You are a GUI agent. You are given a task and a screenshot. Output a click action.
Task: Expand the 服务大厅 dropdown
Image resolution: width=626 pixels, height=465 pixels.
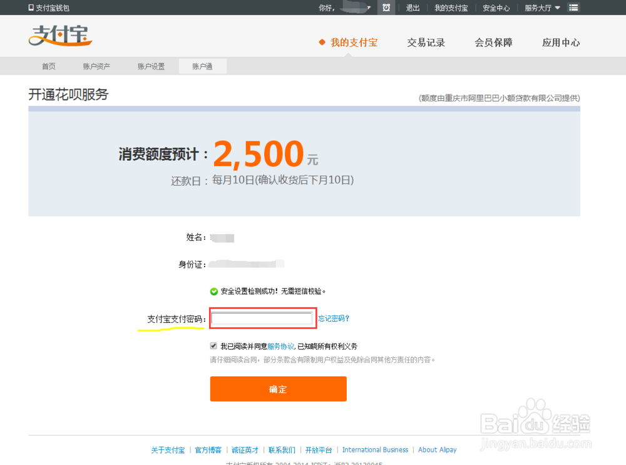(x=541, y=8)
